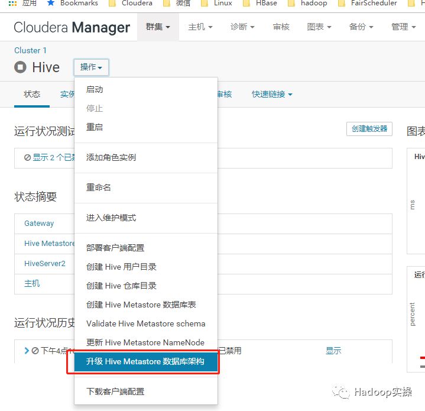Open the Hive Metastore role link
Screen dimensions: 425x411
[50, 244]
